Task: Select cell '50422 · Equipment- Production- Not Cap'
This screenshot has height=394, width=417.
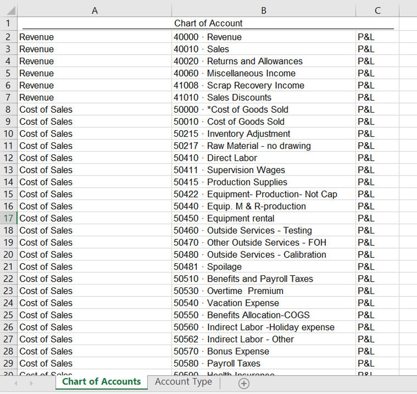Action: tap(264, 194)
